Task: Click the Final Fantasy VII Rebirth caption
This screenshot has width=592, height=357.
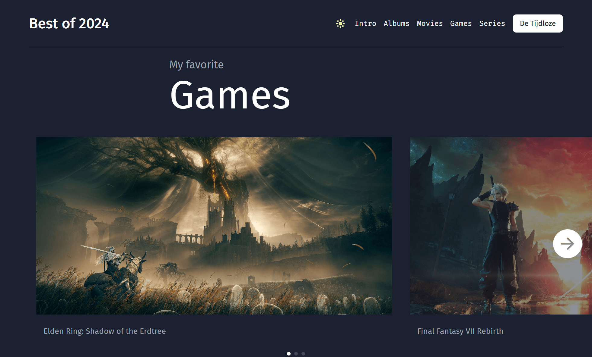Action: pyautogui.click(x=460, y=331)
